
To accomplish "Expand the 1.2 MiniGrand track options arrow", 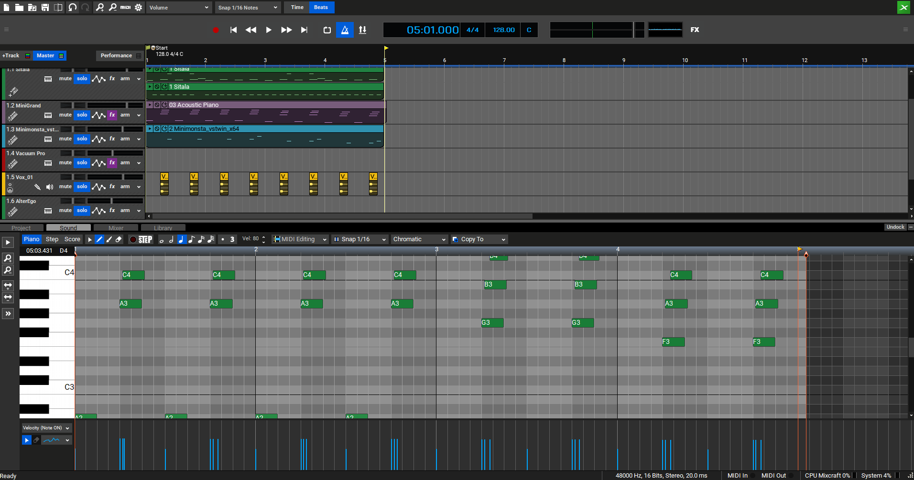I will [139, 115].
